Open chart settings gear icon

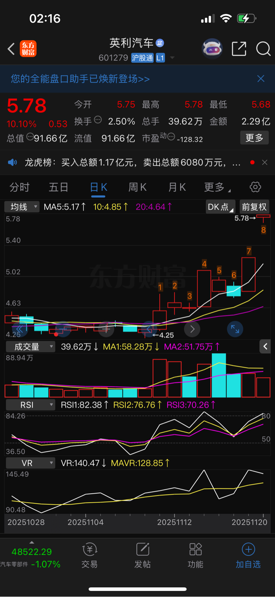[x=255, y=187]
